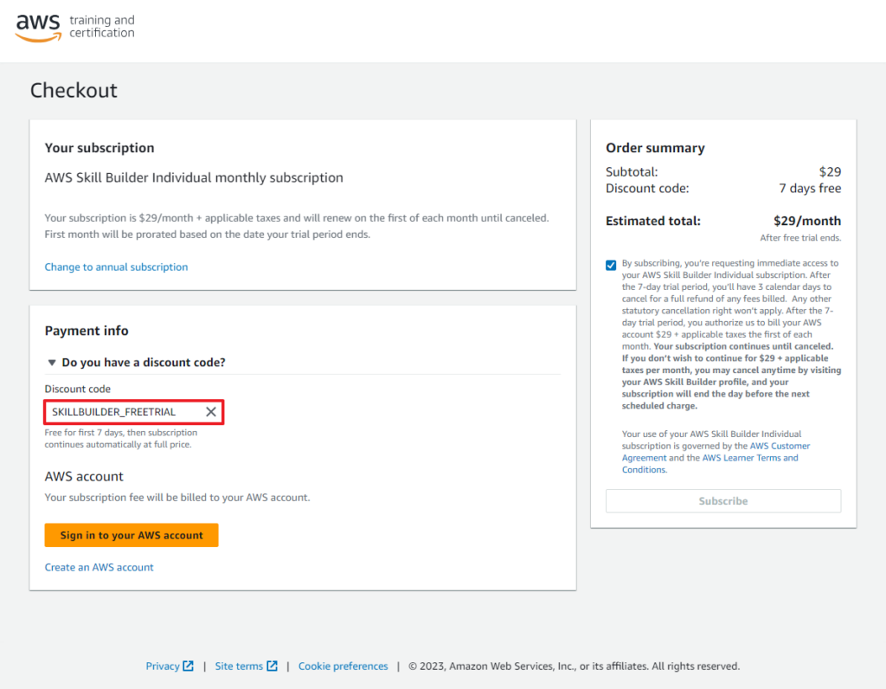Click the Subscribe button
Image resolution: width=886 pixels, height=689 pixels.
[x=722, y=501]
